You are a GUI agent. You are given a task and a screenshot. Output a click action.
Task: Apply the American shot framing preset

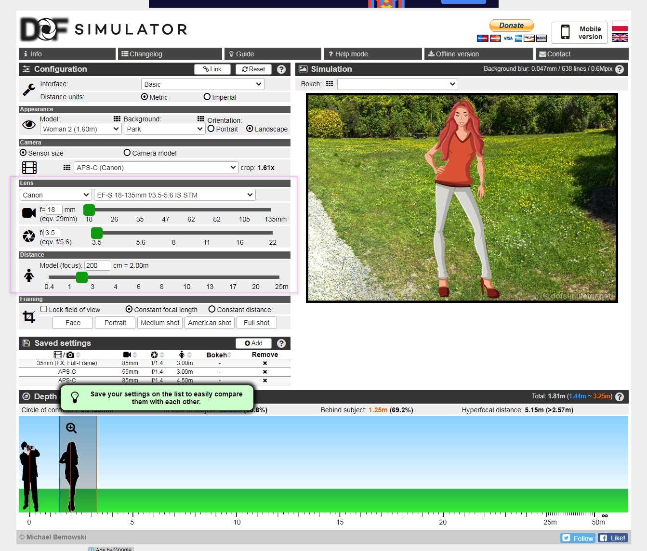[210, 323]
